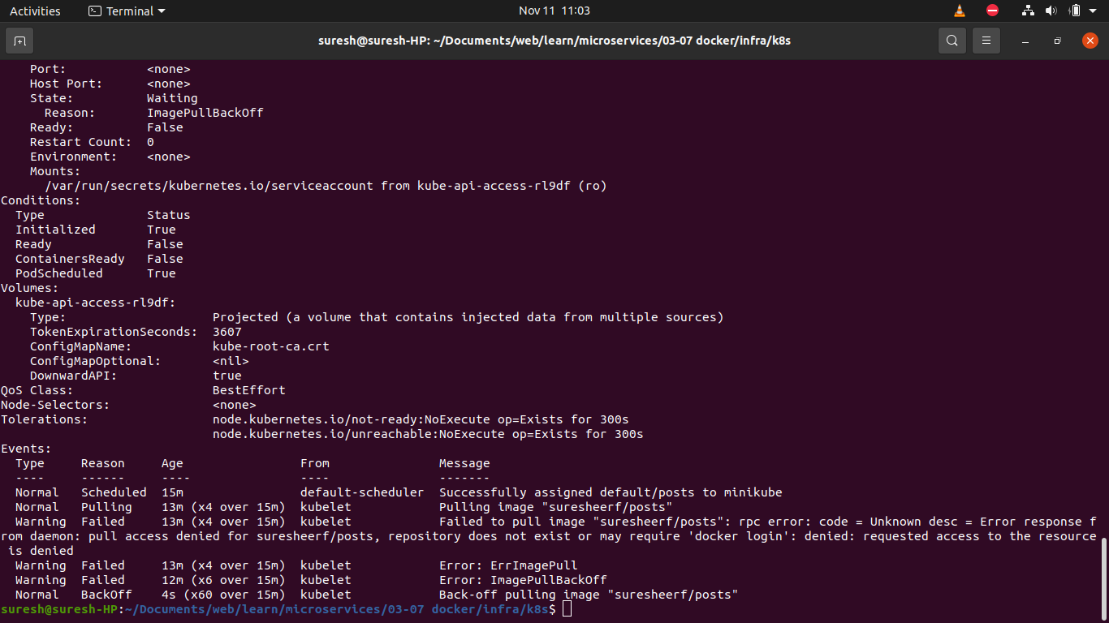Viewport: 1109px width, 623px height.
Task: Open a new terminal tab
Action: coord(19,41)
